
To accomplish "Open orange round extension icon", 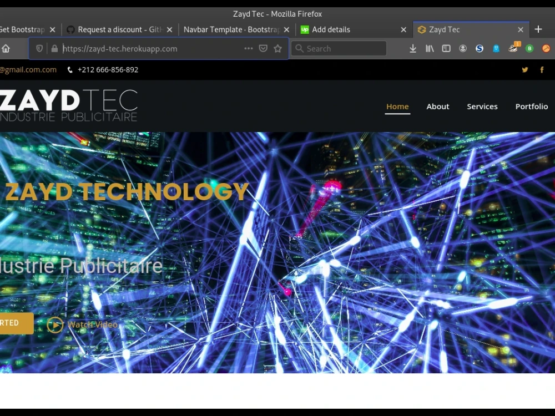I will [546, 48].
